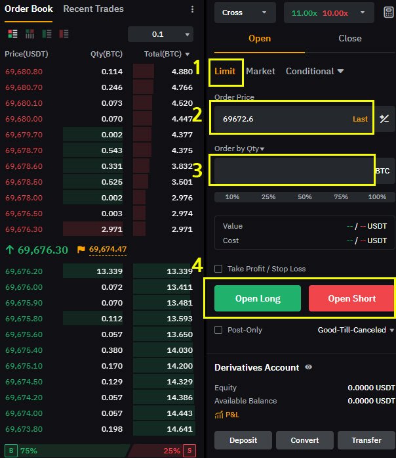
Task: Open the calculator icon beside leverage
Action: [389, 12]
